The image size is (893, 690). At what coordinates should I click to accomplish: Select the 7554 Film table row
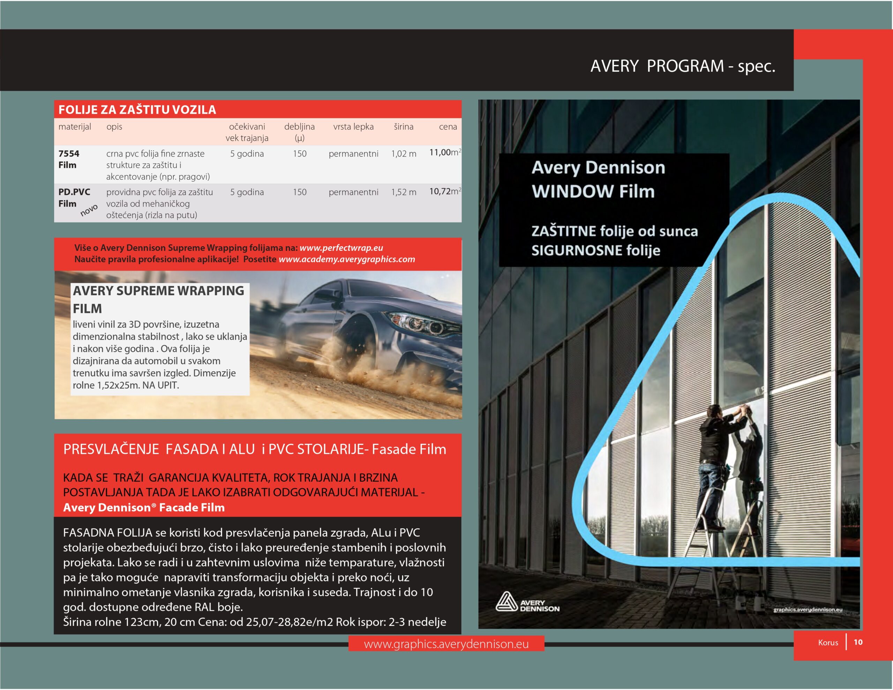tap(257, 165)
